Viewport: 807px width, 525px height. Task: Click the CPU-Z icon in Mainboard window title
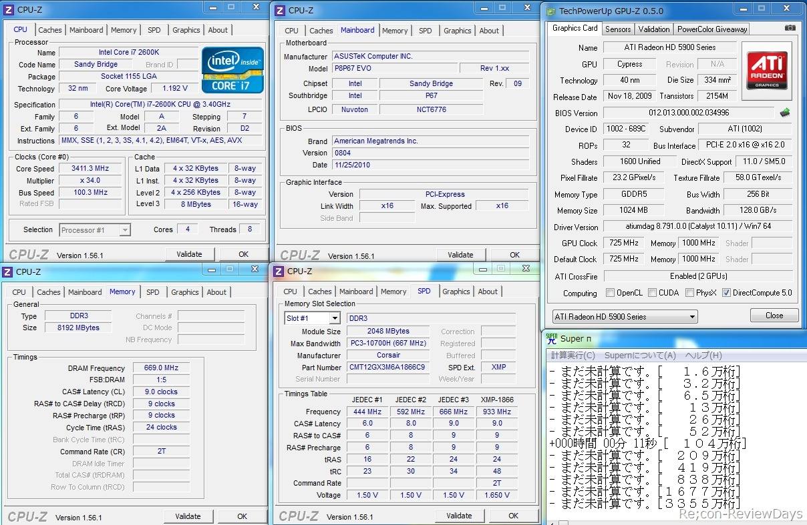point(279,11)
